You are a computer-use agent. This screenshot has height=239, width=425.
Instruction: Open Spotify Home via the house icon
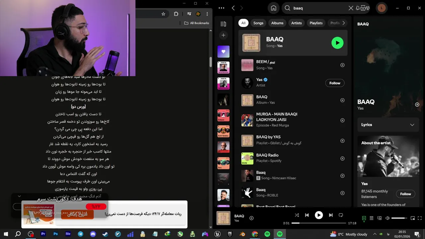point(274,8)
